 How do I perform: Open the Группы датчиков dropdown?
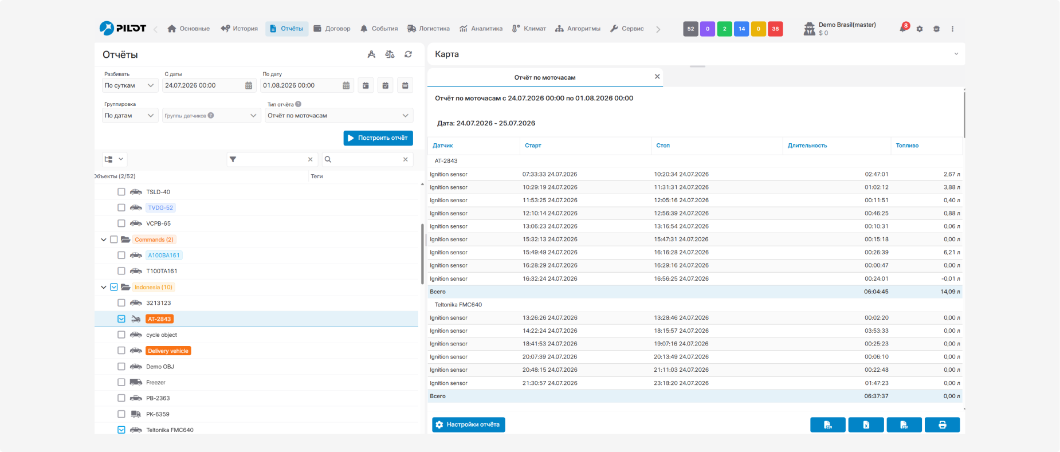click(211, 115)
